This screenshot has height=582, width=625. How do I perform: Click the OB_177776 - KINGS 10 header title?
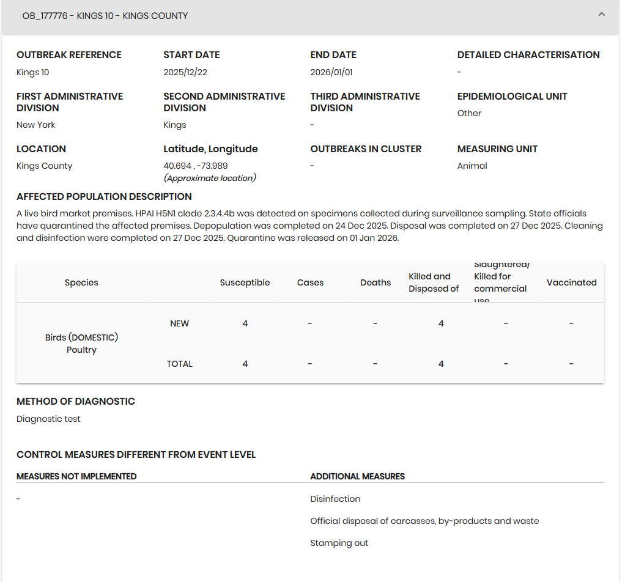[x=105, y=16]
